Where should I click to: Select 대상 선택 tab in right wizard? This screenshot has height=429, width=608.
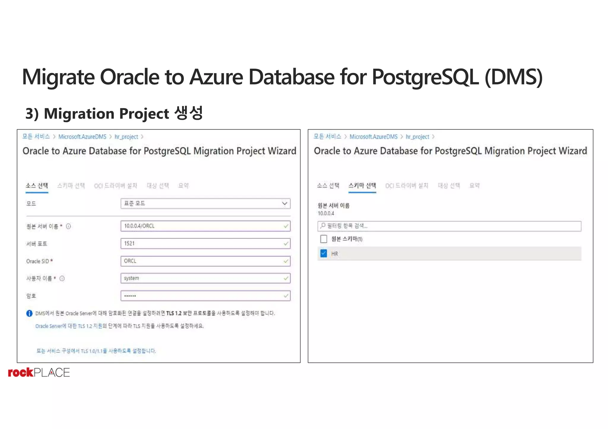[449, 186]
